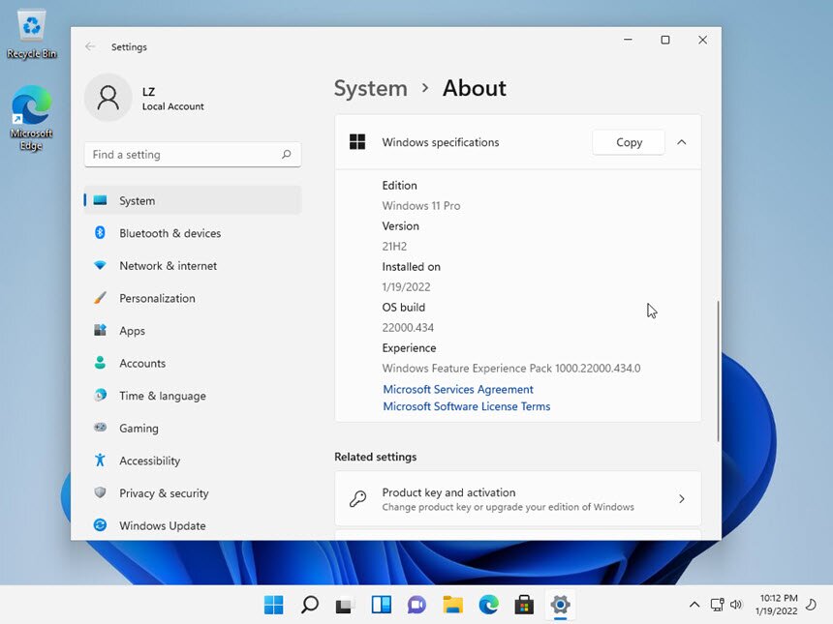
Task: Click the LZ Local Account name
Action: coord(172,99)
